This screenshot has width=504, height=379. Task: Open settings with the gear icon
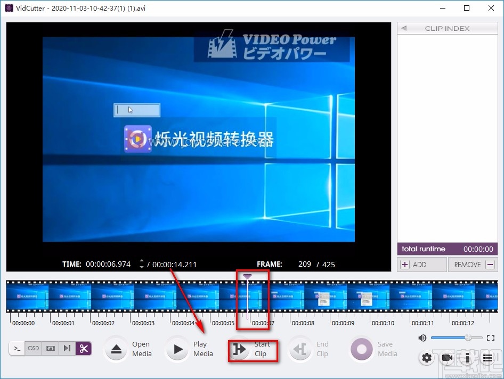pos(427,358)
